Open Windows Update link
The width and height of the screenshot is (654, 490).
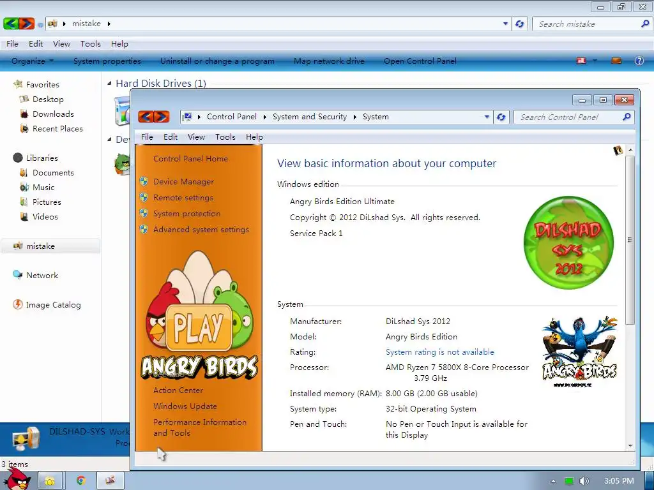tap(185, 406)
